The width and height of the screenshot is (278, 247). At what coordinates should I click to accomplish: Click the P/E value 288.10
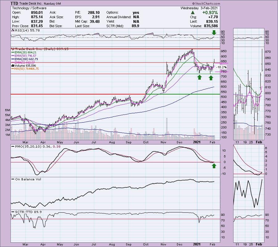(94, 13)
